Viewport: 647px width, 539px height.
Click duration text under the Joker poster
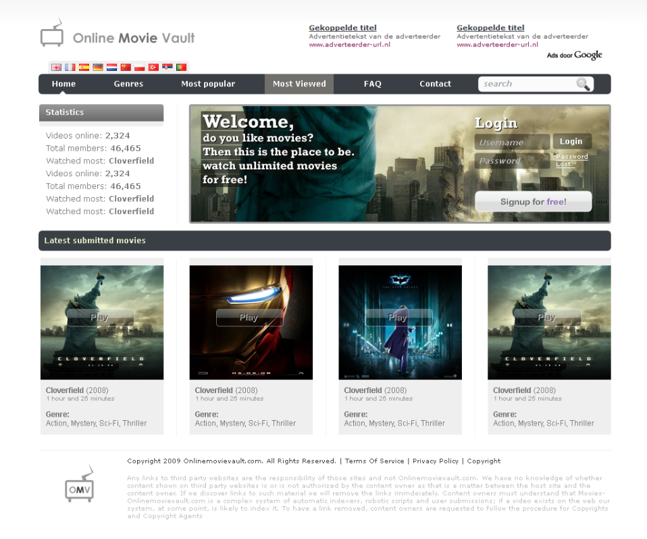(378, 399)
